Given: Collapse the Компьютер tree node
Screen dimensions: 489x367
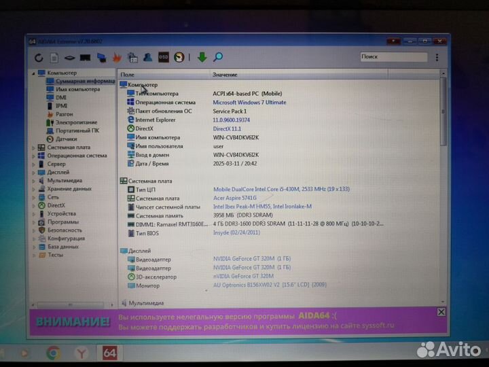Looking at the screenshot, I should point(34,73).
